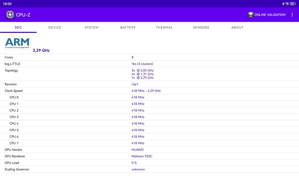Select the Battery tab
The image size is (299, 194).
tap(128, 27)
